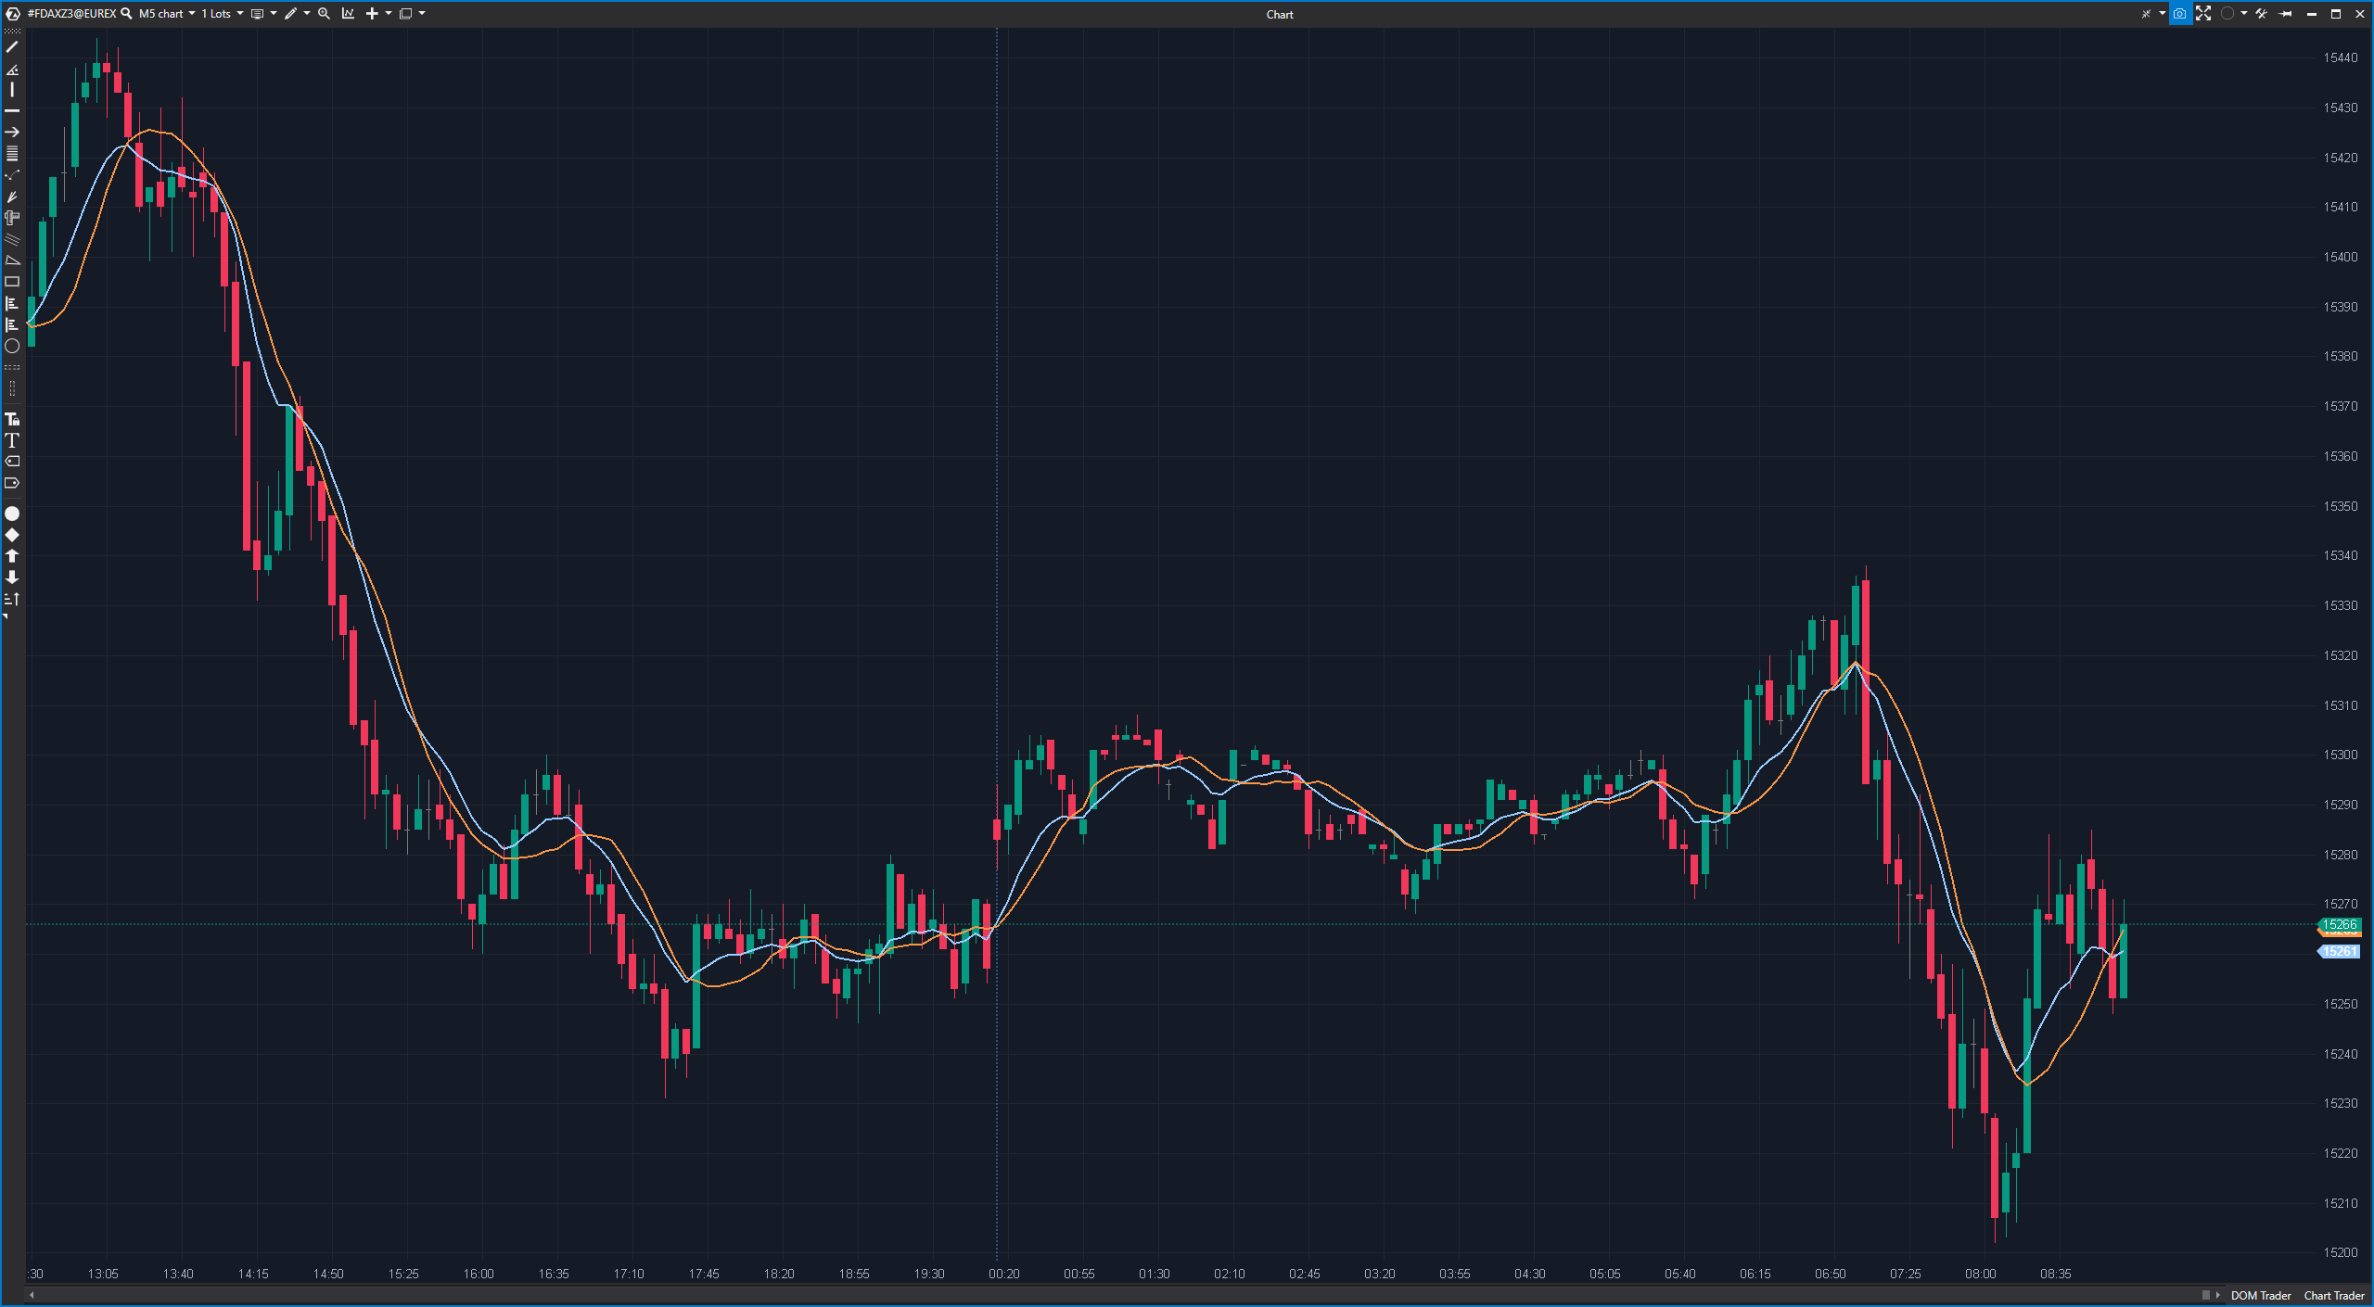
Task: Click the horizontal scrollbar left arrow
Action: point(32,1295)
